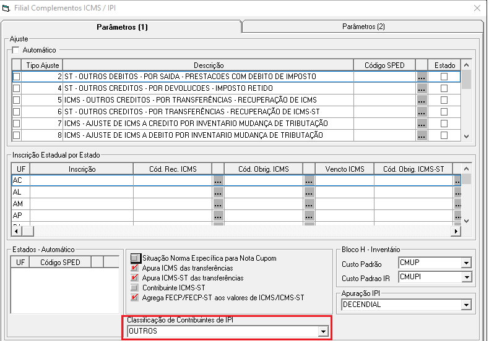Open Código SPED lookup for ajuste row 4
Image resolution: width=489 pixels, height=341 pixels.
[422, 88]
